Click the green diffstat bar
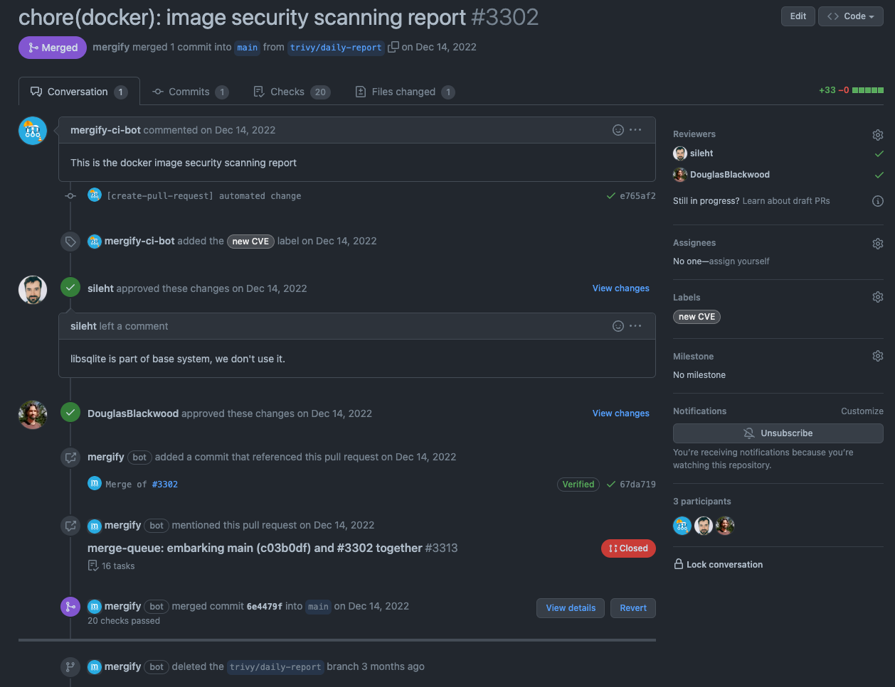The height and width of the screenshot is (687, 895). (x=868, y=91)
